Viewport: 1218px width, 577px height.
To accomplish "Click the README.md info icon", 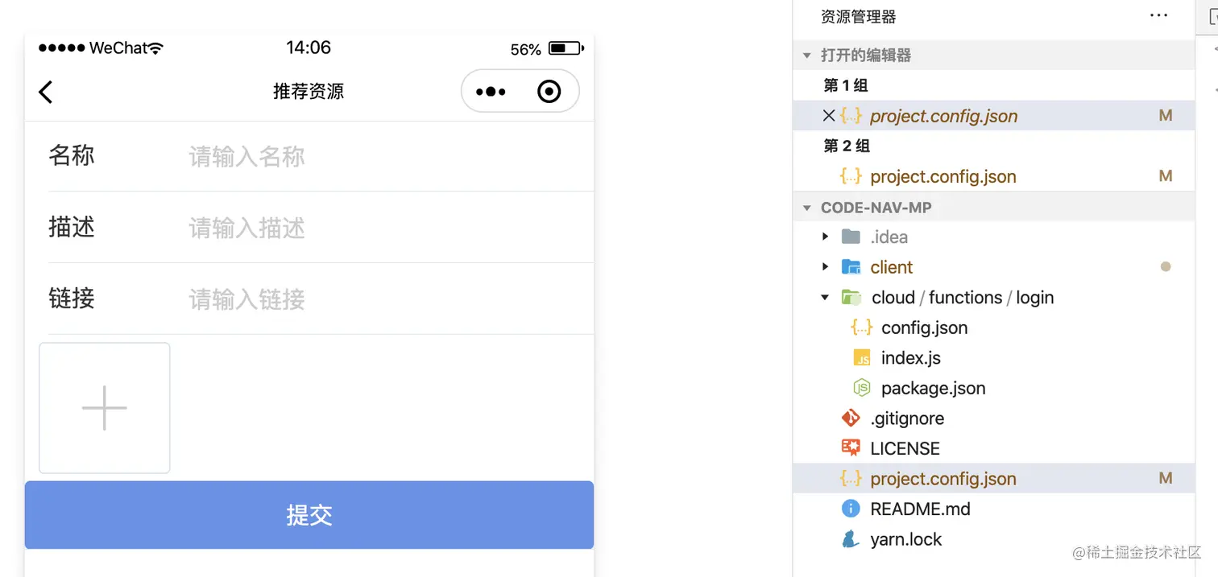I will coord(851,509).
